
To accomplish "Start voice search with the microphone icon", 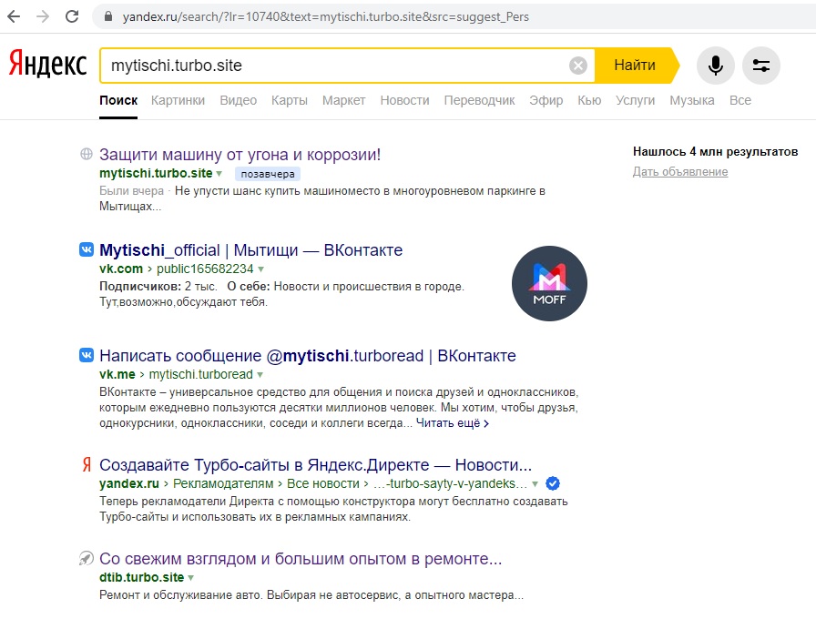I will point(716,66).
